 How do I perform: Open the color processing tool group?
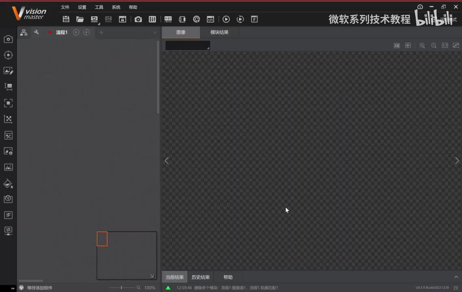(x=8, y=167)
